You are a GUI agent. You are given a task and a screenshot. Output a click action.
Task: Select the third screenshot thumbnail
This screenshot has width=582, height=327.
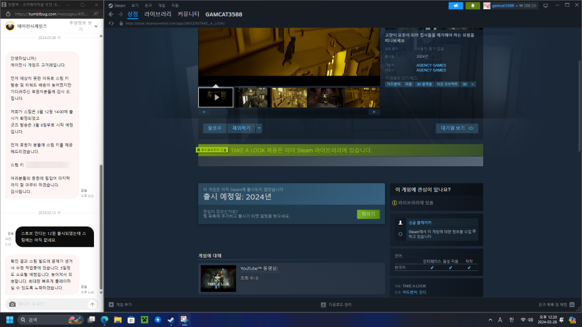pyautogui.click(x=289, y=97)
